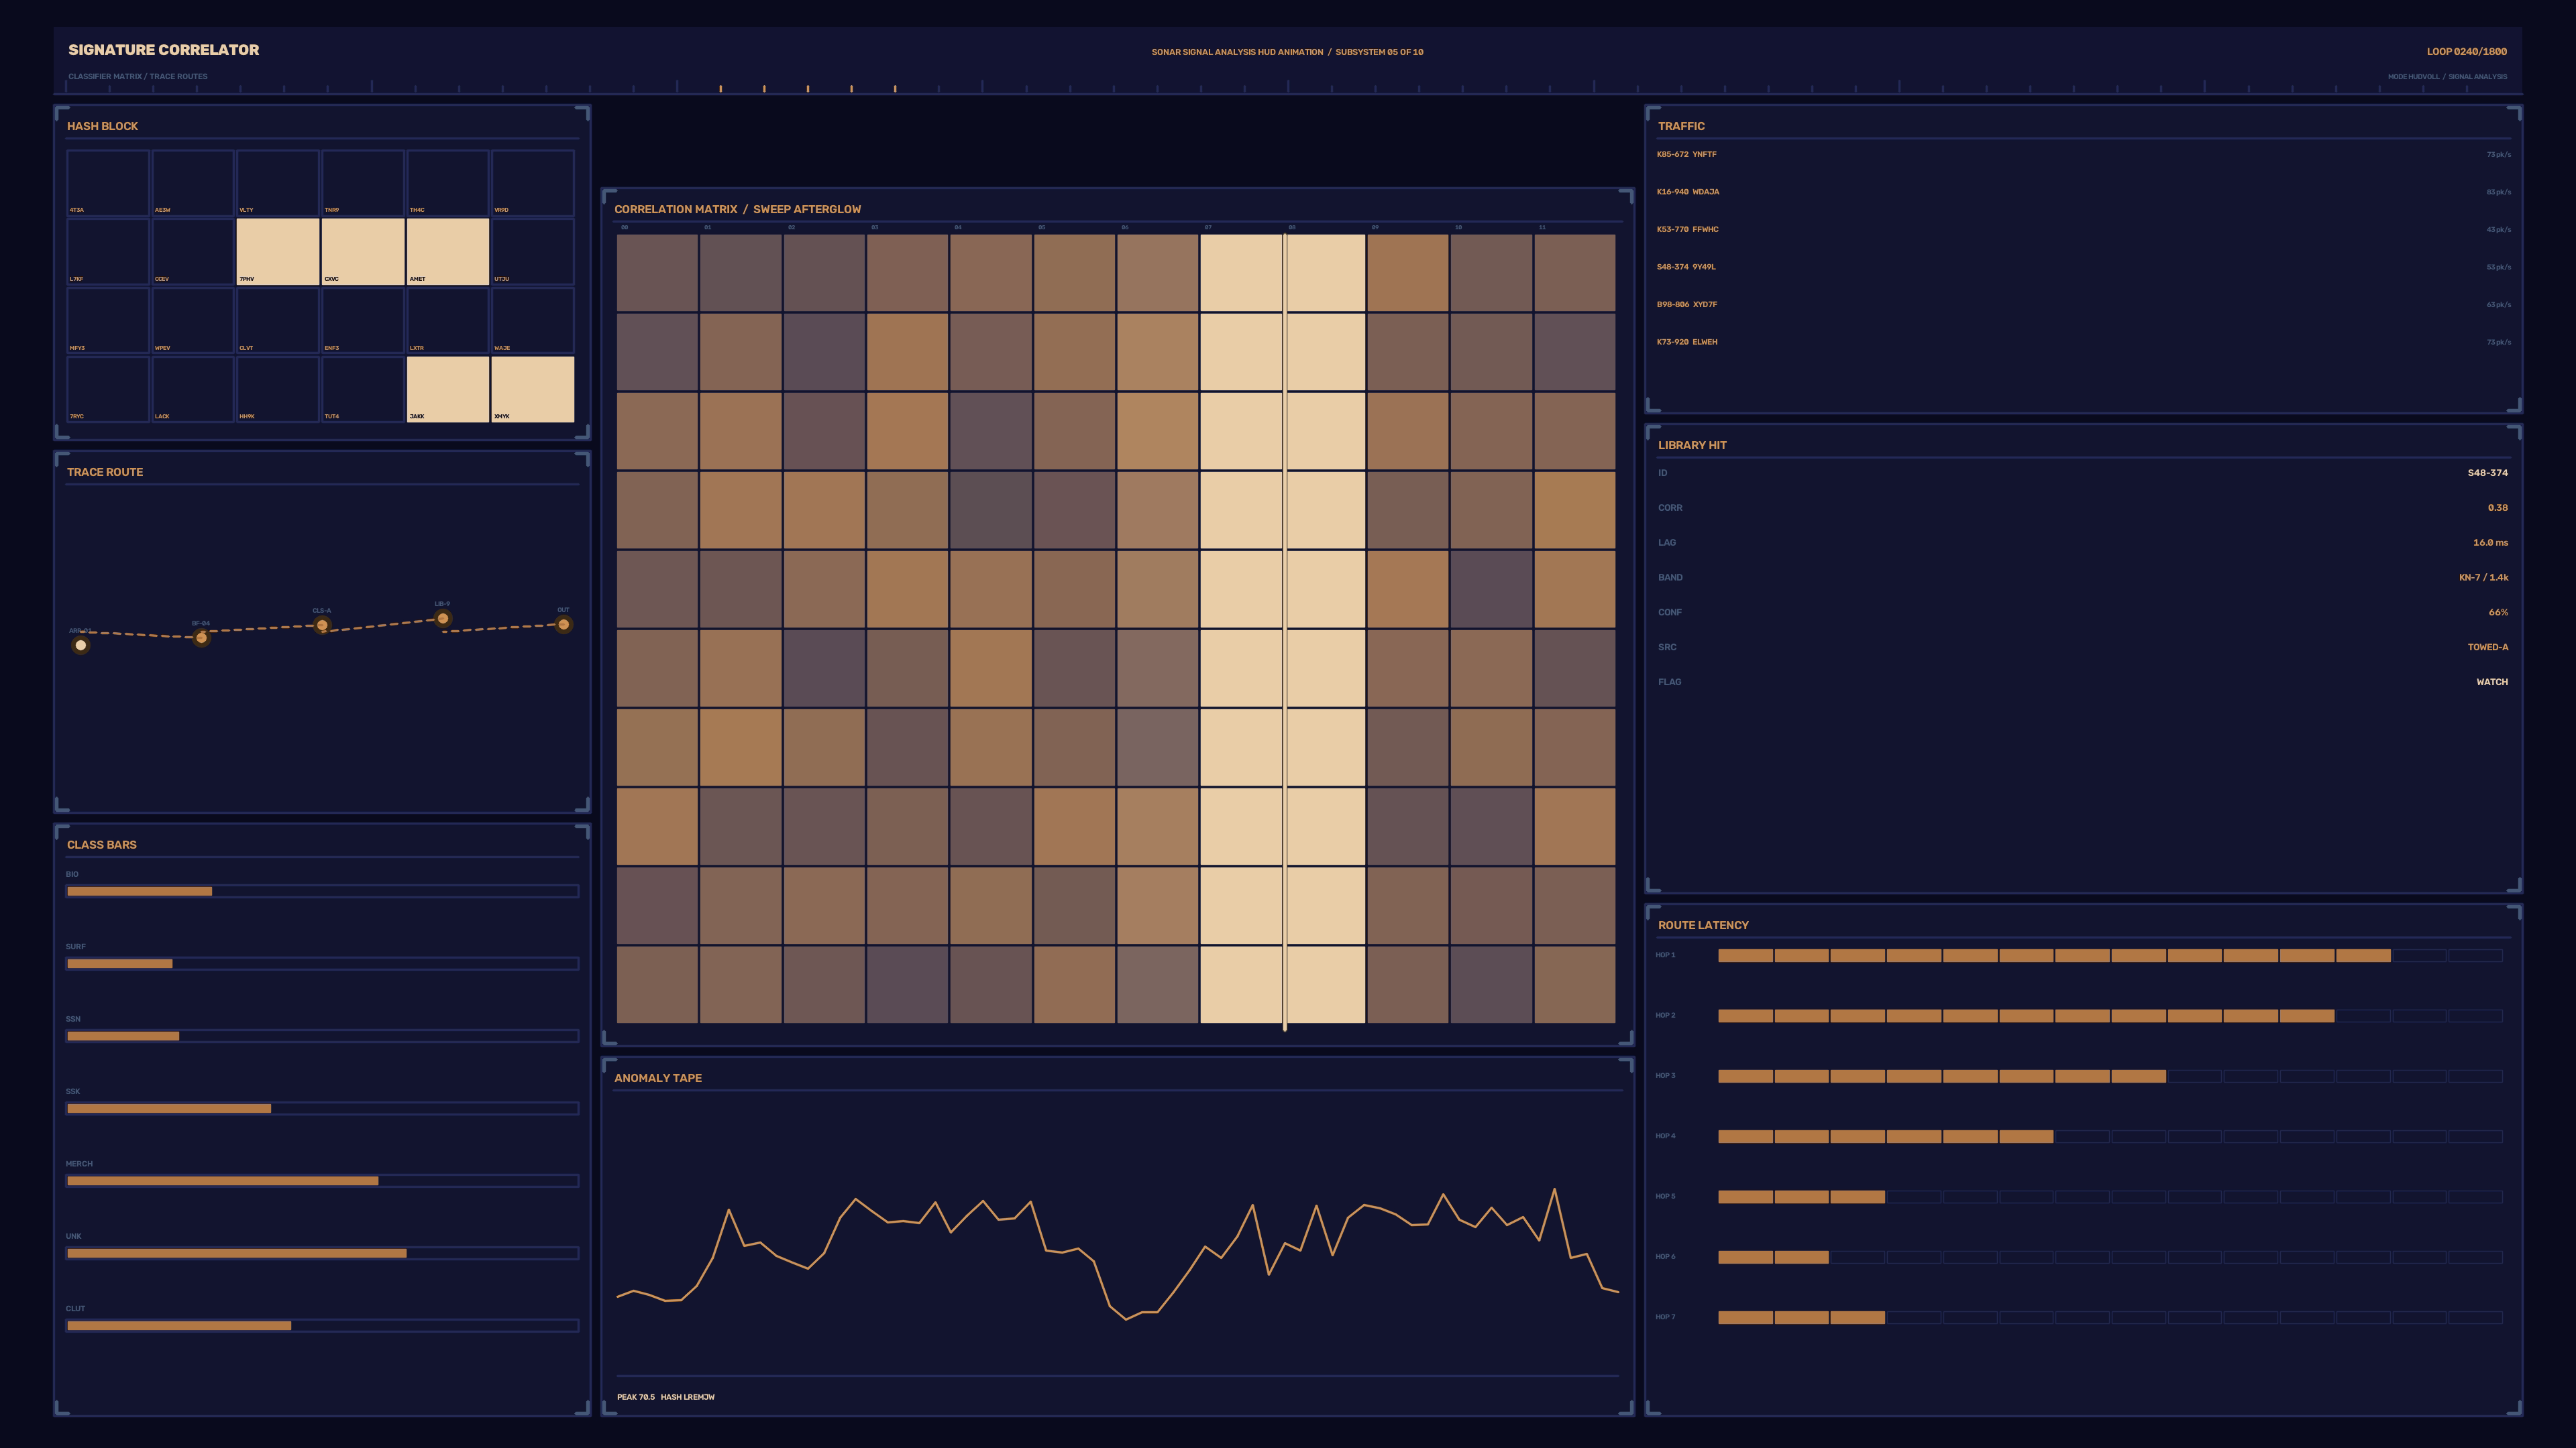Click the SURF class bar
Image resolution: width=2576 pixels, height=1448 pixels.
(322, 963)
